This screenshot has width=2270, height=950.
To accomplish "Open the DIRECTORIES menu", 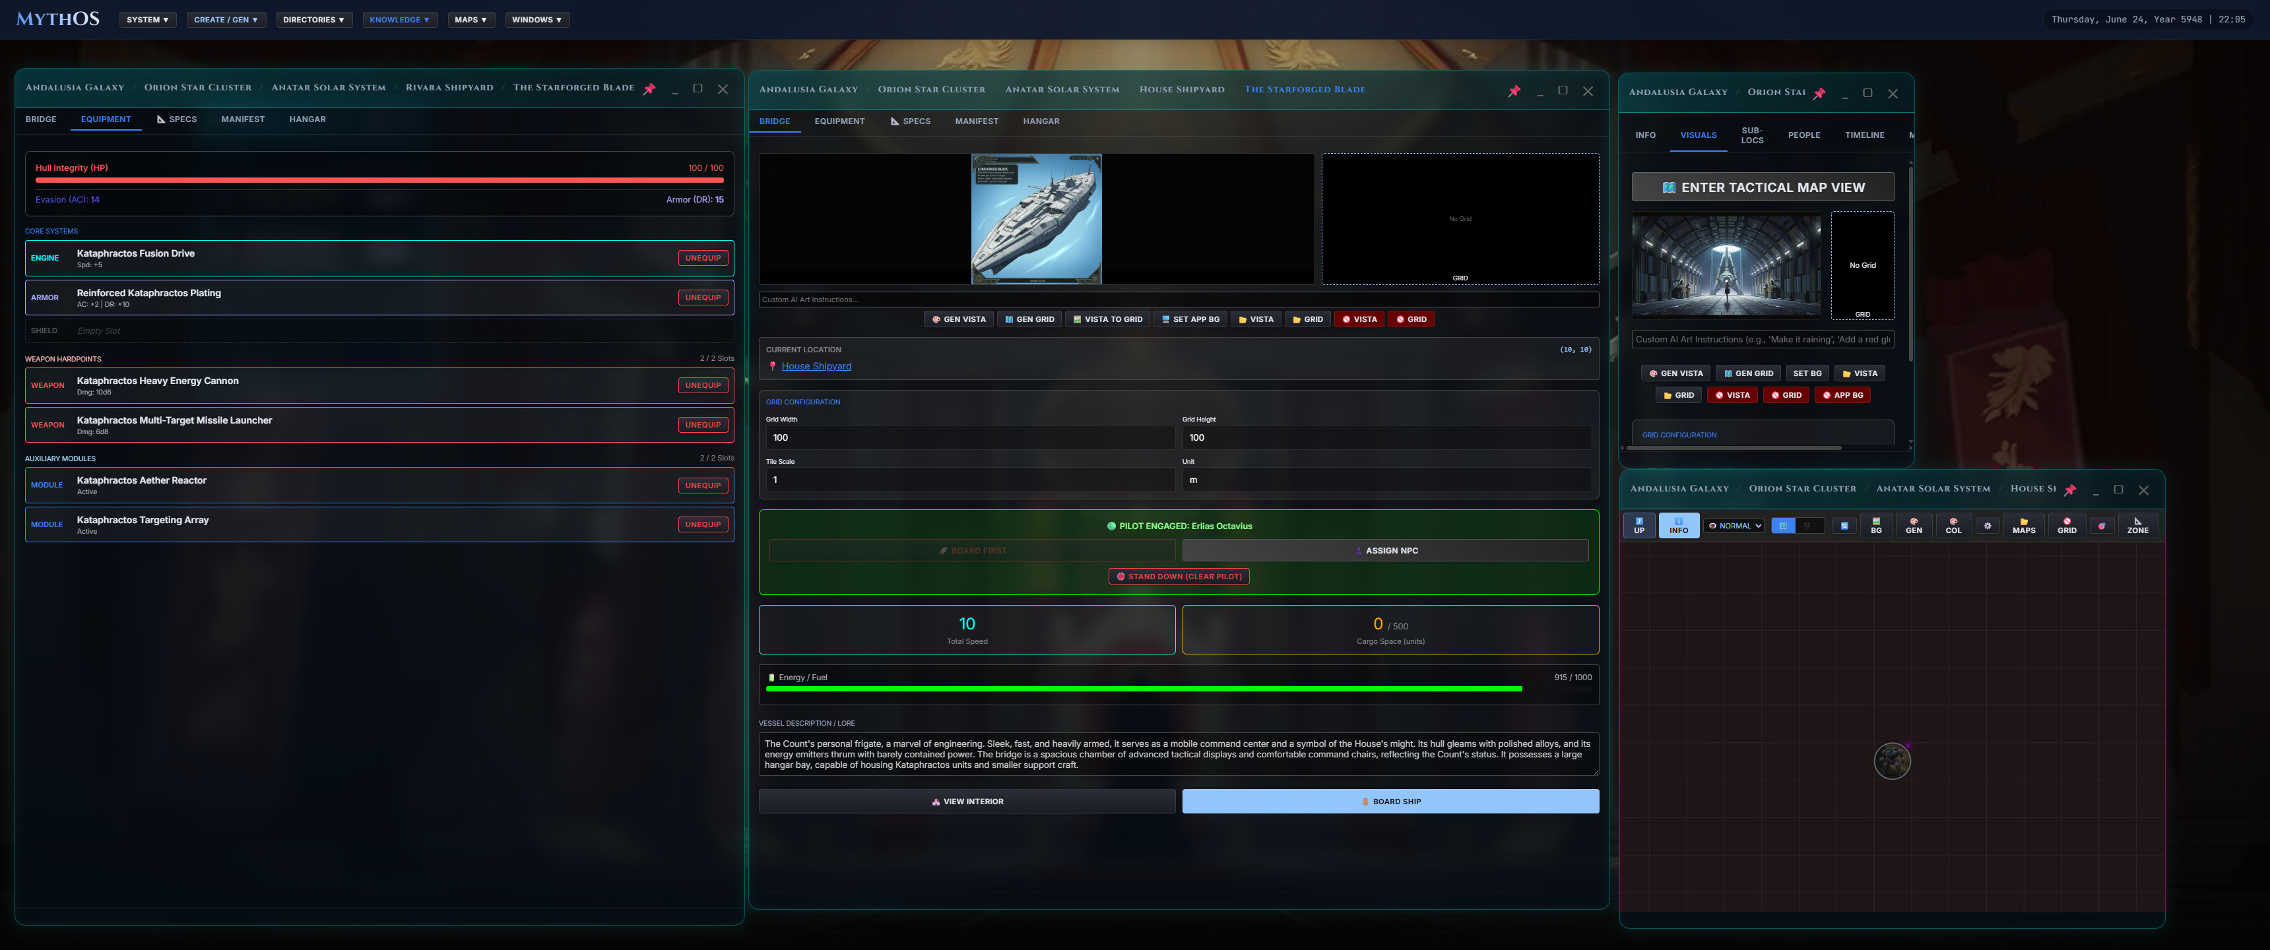I will tap(313, 19).
